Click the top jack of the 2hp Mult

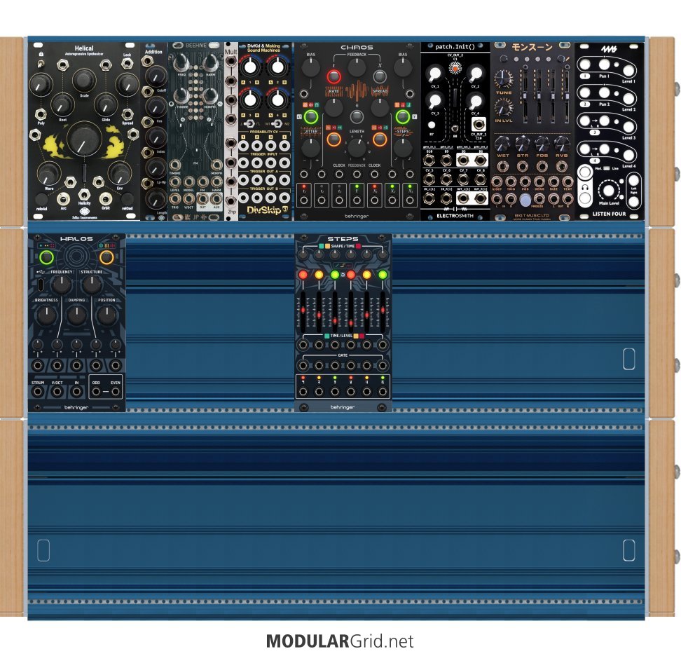coord(231,61)
